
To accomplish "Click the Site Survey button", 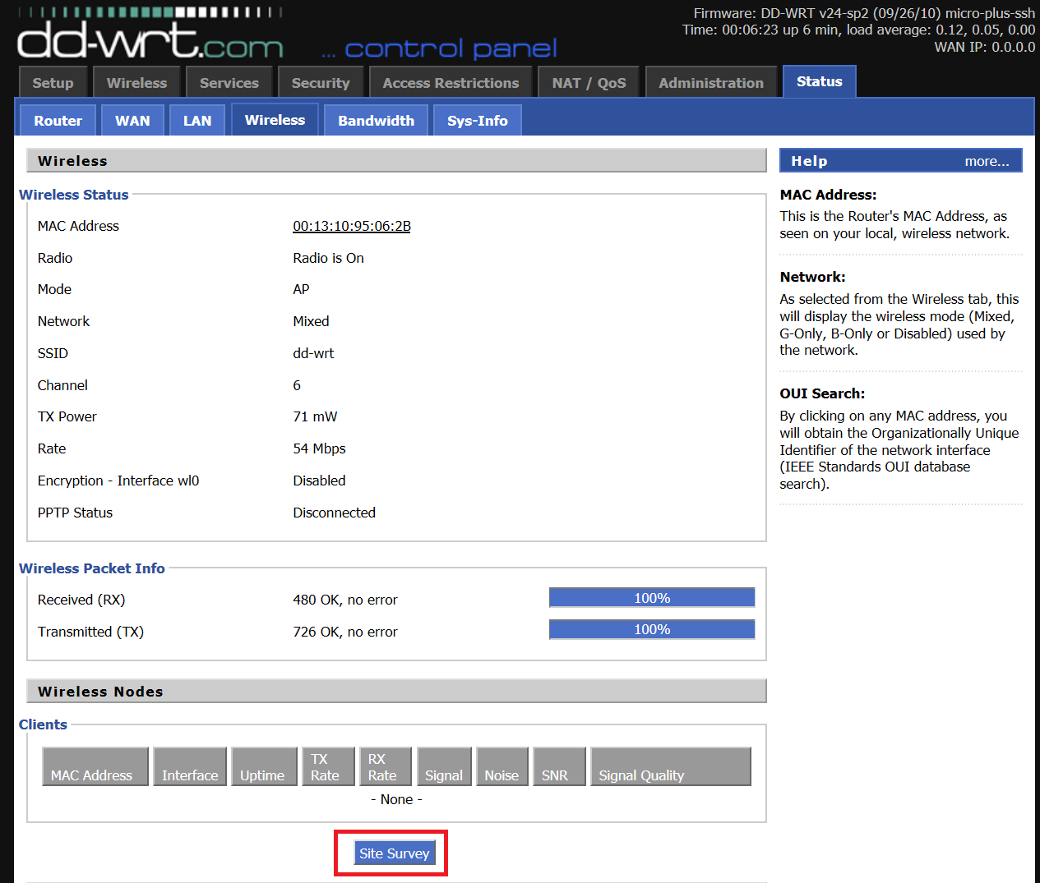I will pos(395,853).
